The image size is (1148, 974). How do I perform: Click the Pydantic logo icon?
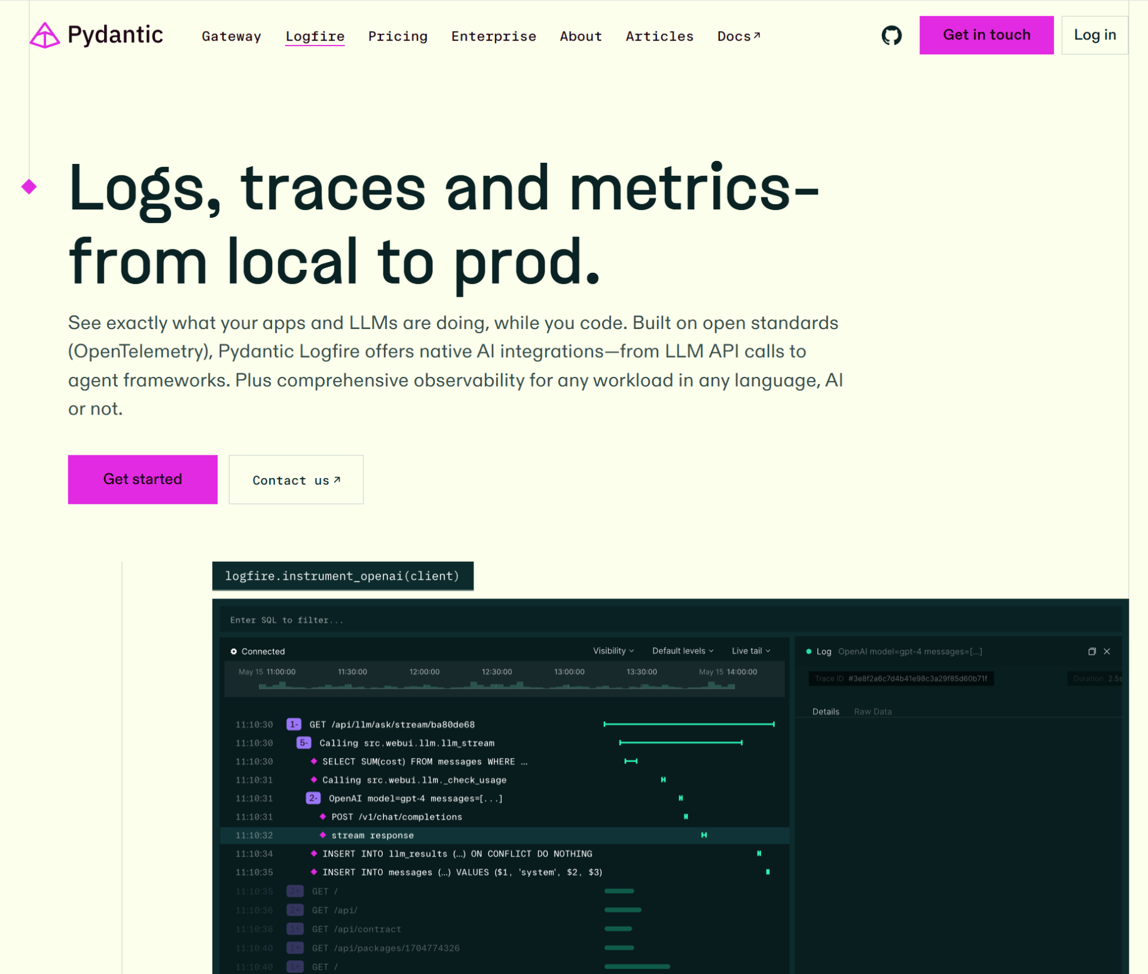click(45, 35)
